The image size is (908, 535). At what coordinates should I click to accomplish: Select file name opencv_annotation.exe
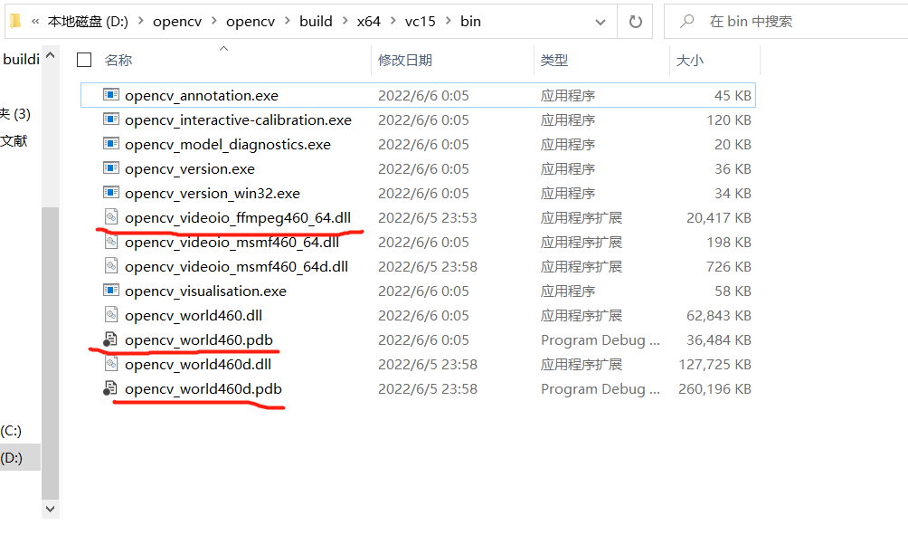[x=202, y=96]
